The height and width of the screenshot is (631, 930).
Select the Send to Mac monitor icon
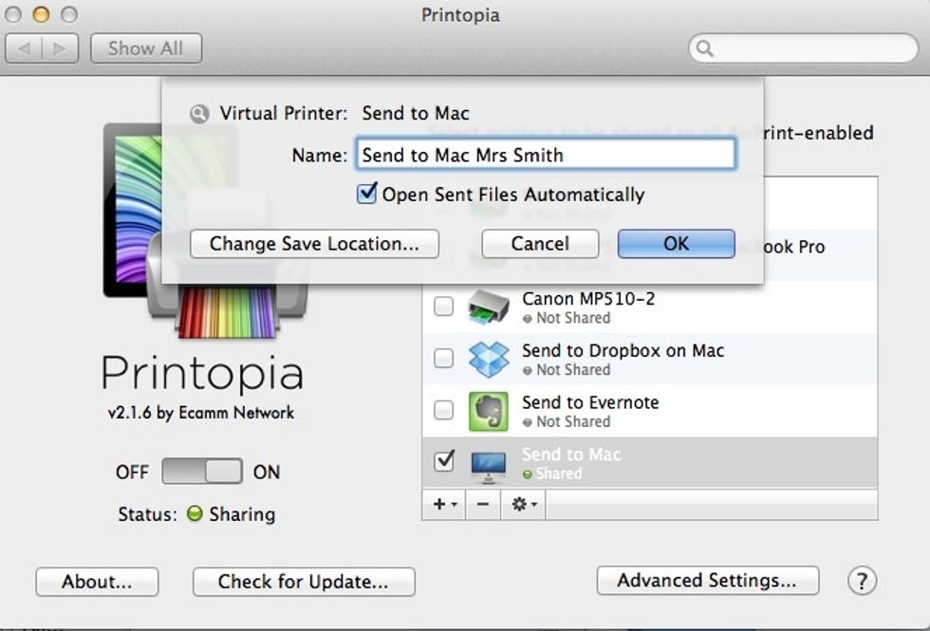[489, 462]
